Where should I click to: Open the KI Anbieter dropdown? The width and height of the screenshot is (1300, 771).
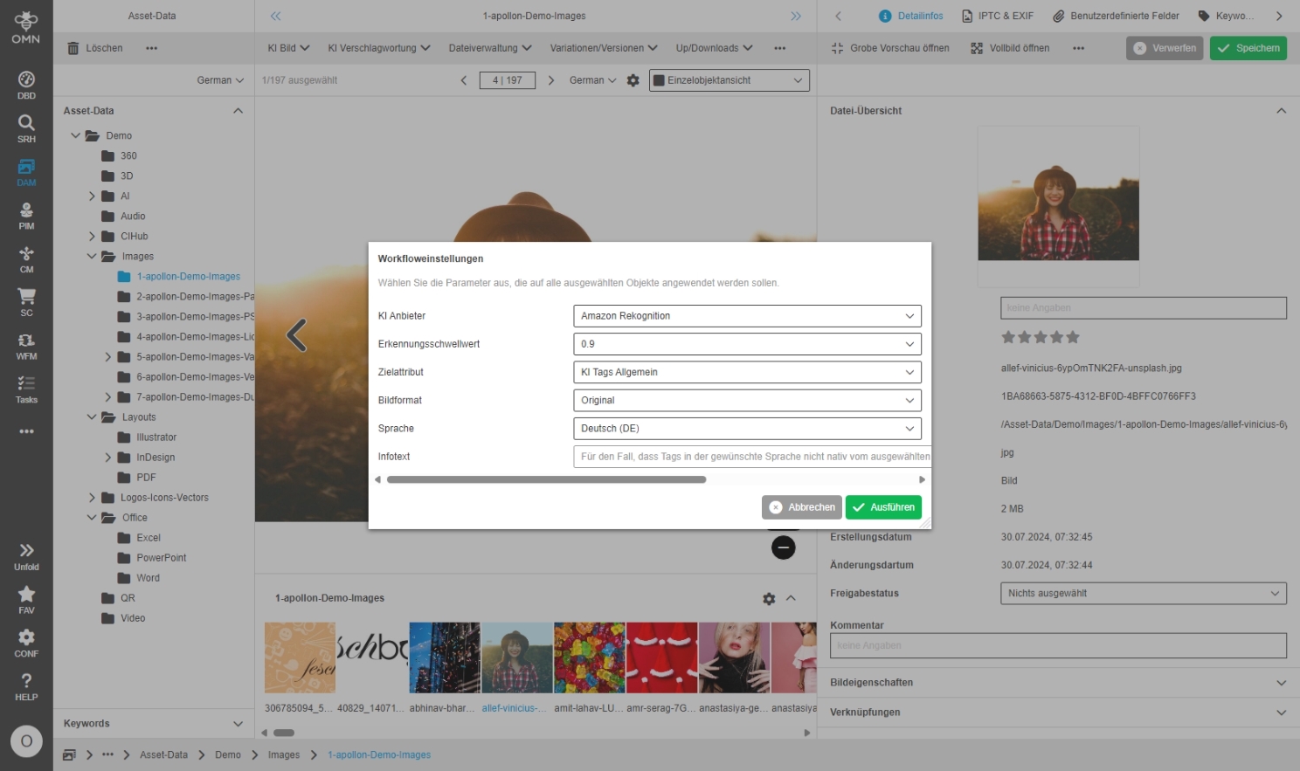(746, 316)
